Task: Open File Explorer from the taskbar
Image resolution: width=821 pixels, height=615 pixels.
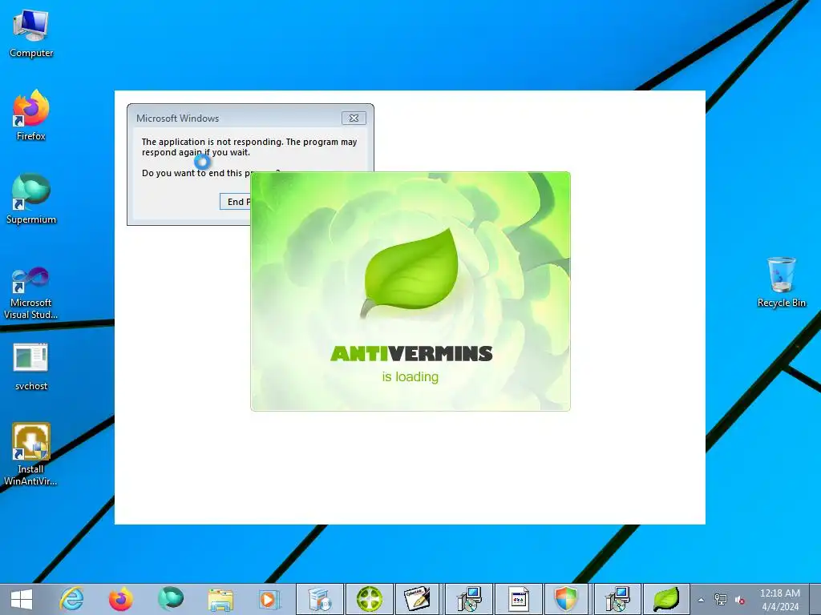Action: [220, 599]
